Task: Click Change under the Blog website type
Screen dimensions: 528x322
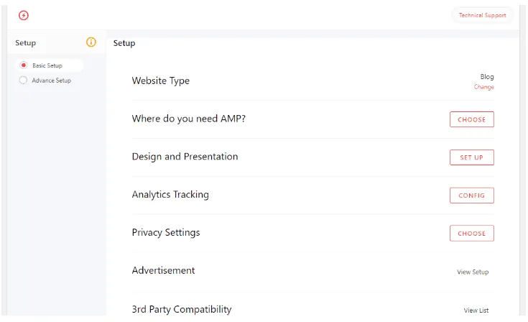Action: coord(483,87)
